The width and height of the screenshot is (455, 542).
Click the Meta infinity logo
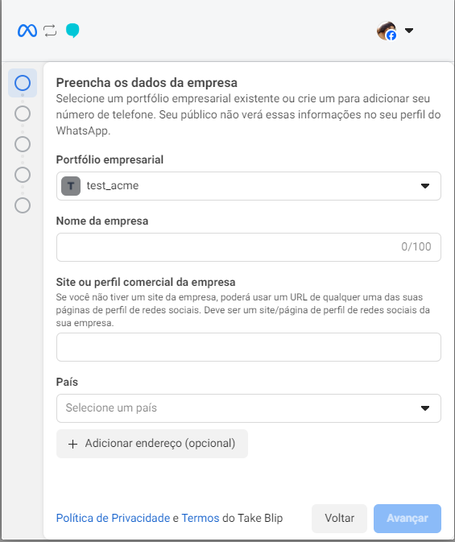point(27,31)
